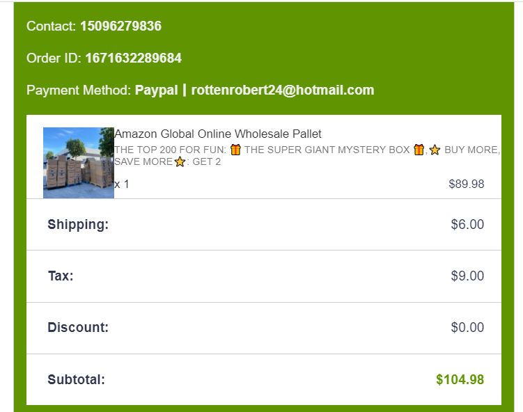
Task: Click the discount amount $0.00
Action: point(467,327)
